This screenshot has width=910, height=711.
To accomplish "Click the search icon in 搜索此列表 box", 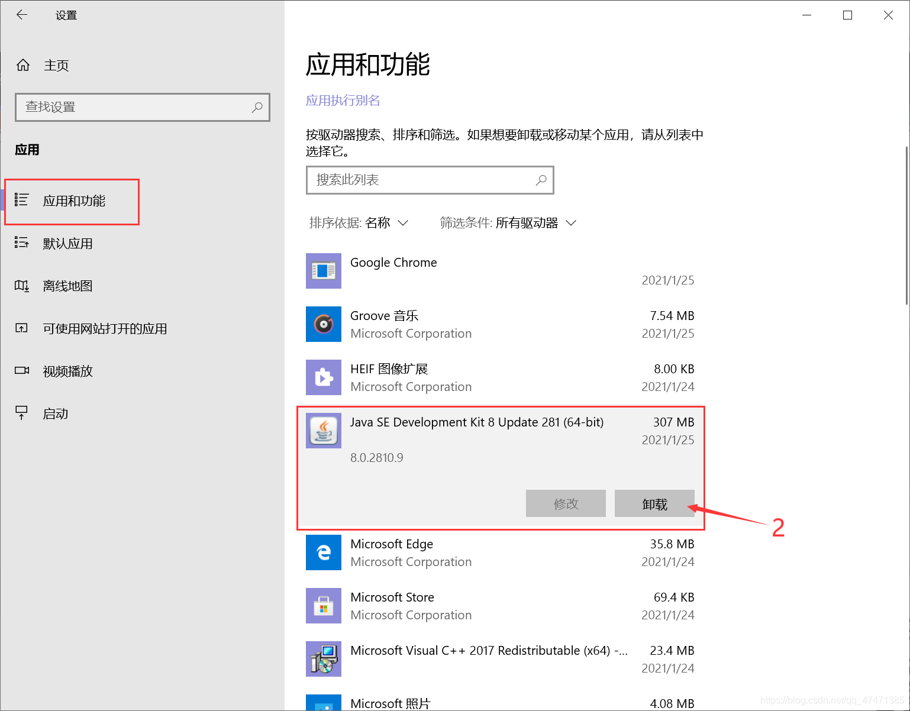I will (x=541, y=180).
